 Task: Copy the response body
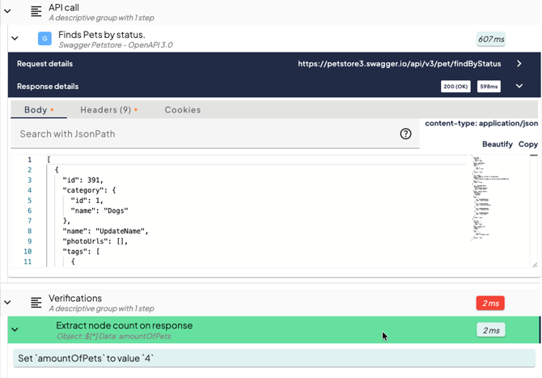tap(527, 144)
